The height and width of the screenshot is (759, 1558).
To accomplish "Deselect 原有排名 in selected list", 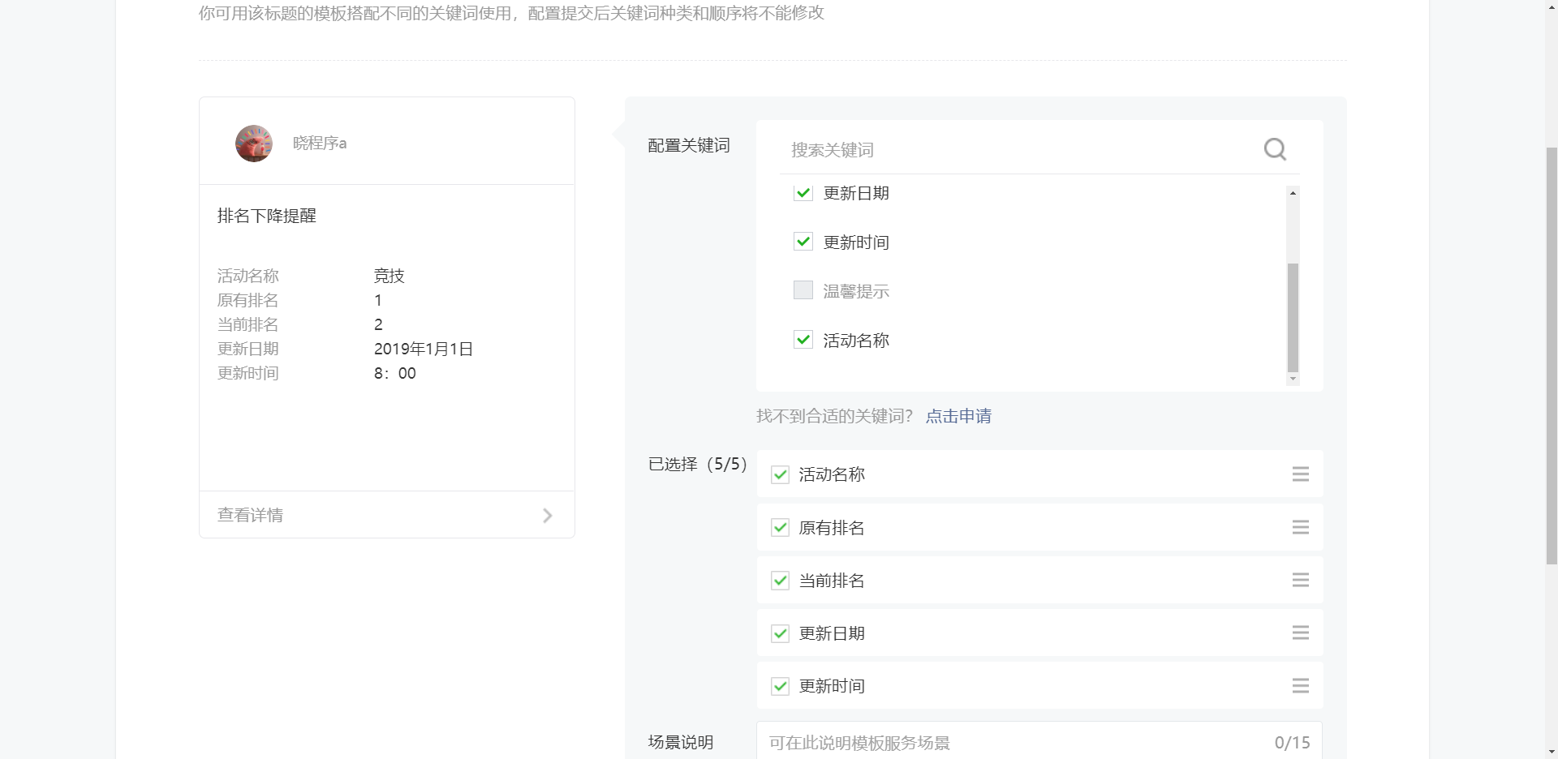I will click(780, 528).
